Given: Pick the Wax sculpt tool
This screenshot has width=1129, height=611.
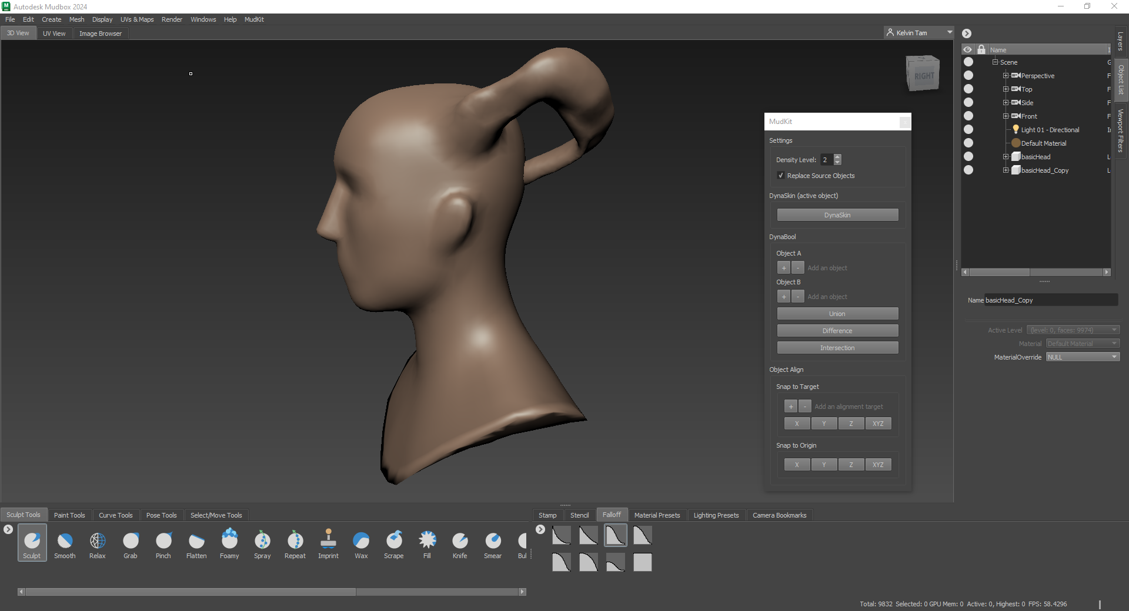Looking at the screenshot, I should point(361,541).
